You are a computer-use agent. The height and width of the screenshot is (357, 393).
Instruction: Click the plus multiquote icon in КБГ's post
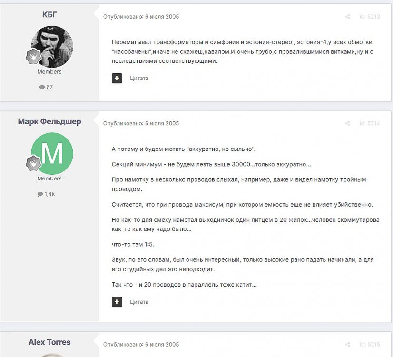[117, 78]
